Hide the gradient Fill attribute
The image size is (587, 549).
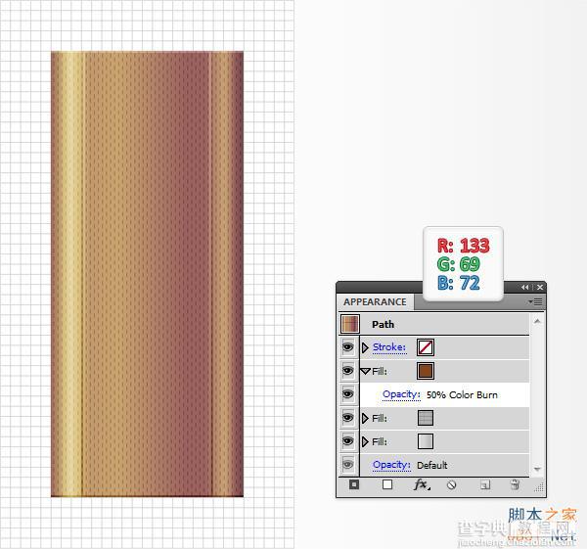coord(348,441)
